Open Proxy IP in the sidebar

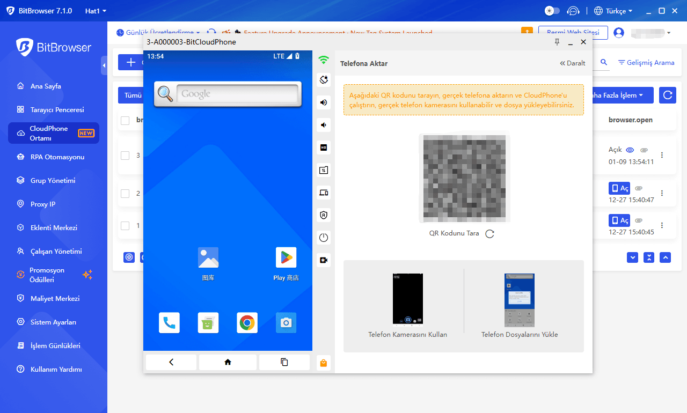[43, 204]
